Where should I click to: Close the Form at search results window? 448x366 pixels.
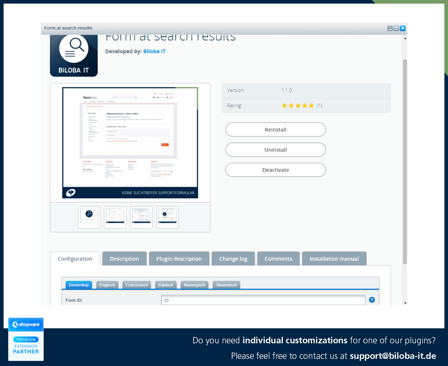click(x=403, y=28)
